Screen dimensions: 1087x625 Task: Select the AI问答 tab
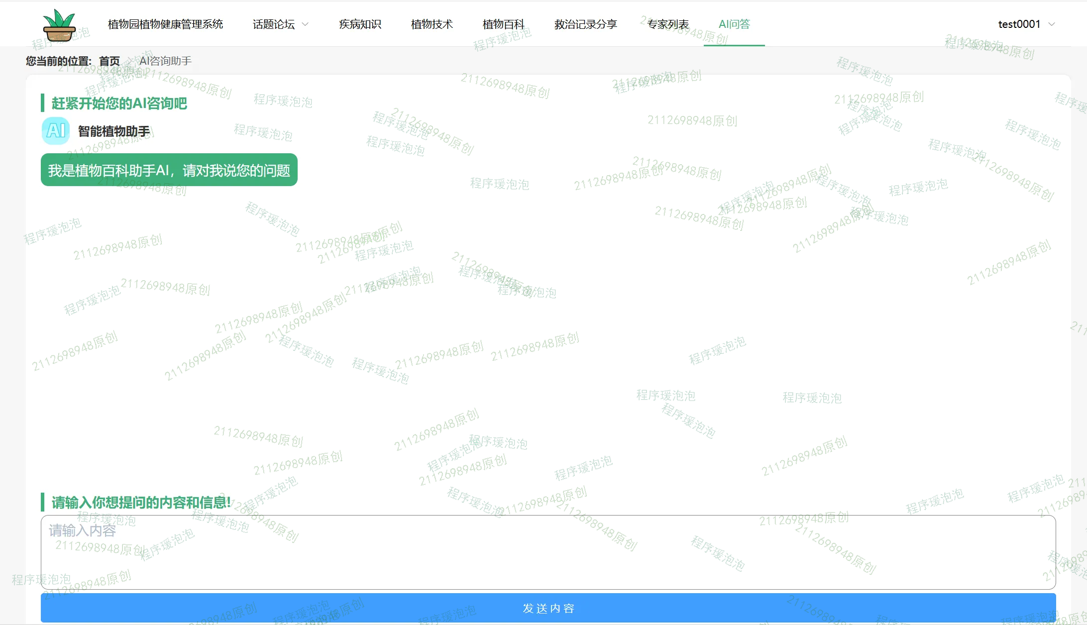(734, 24)
